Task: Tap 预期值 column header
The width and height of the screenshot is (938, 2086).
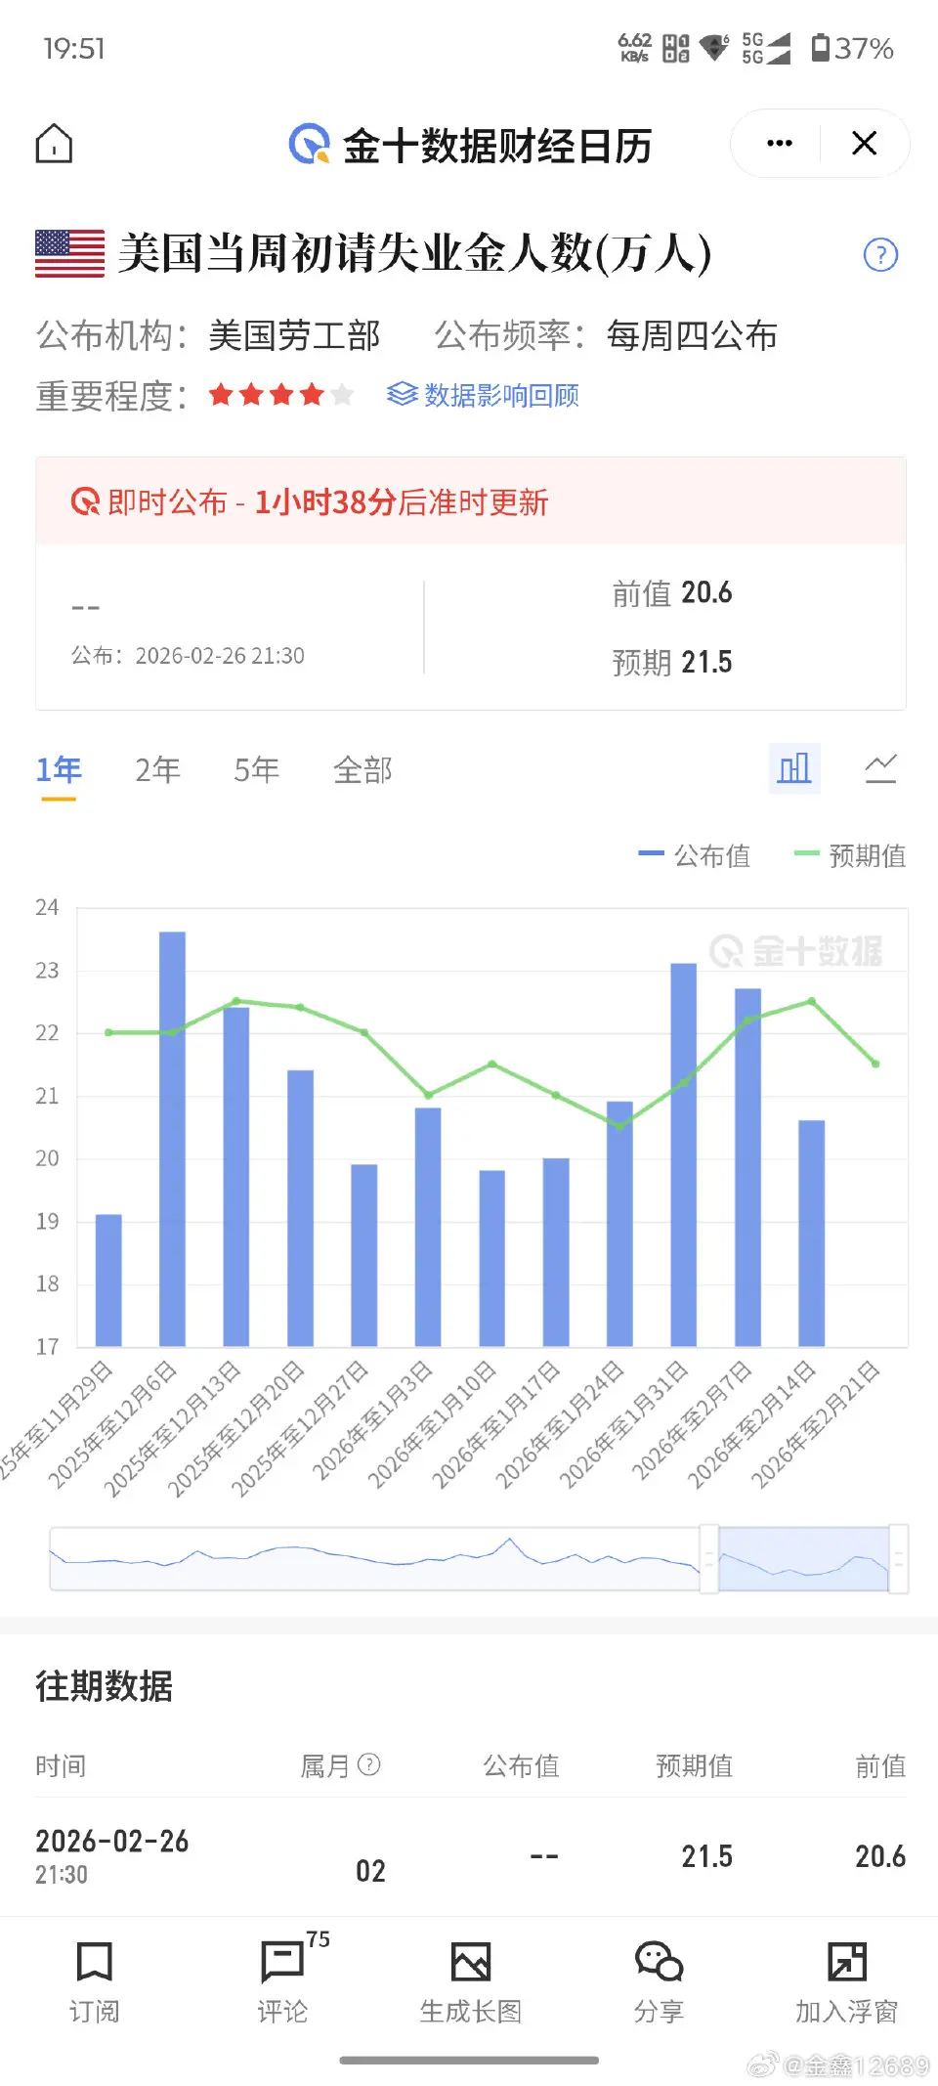Action: point(694,1765)
